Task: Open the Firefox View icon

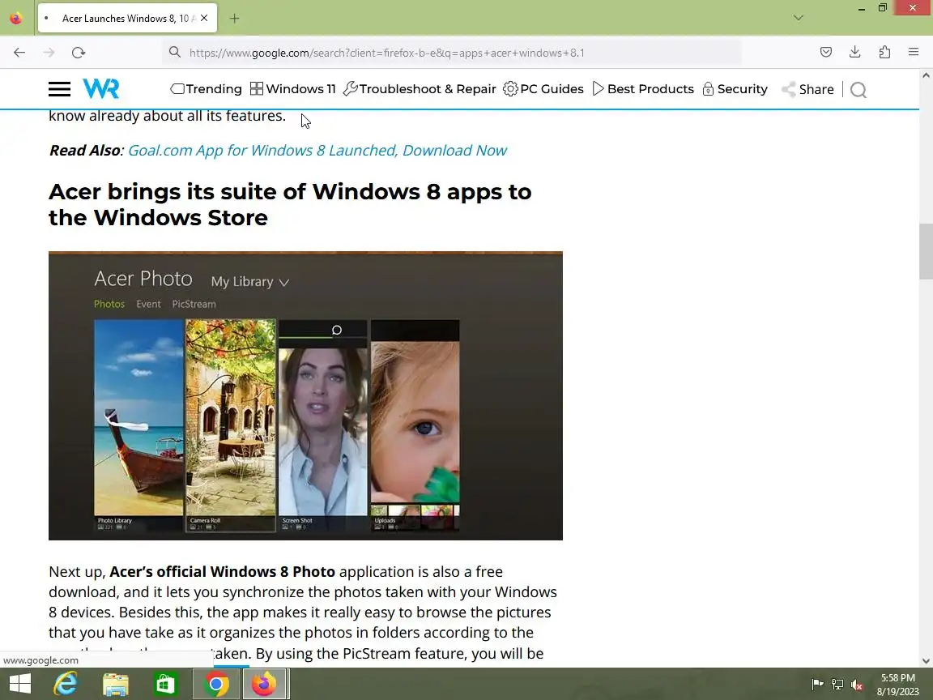Action: (x=16, y=18)
